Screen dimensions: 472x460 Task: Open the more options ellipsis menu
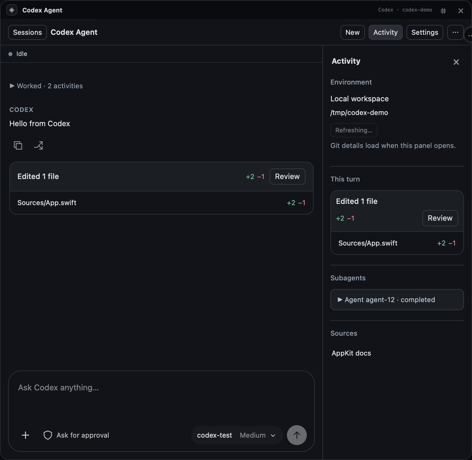[456, 32]
